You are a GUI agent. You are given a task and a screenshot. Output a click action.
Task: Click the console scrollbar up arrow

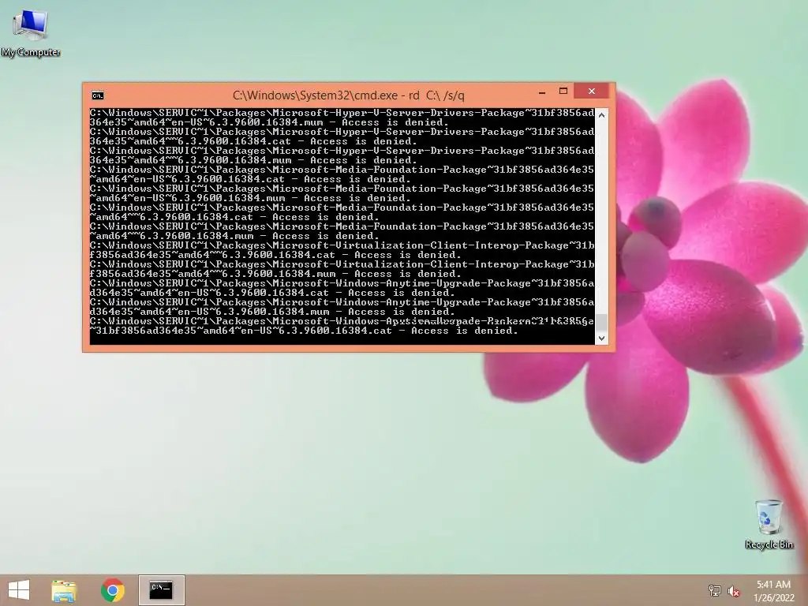click(x=601, y=115)
